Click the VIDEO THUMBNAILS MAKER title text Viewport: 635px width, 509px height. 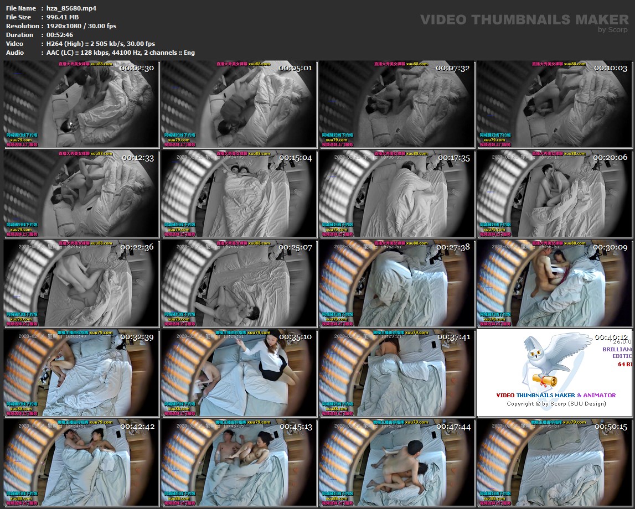coord(524,19)
